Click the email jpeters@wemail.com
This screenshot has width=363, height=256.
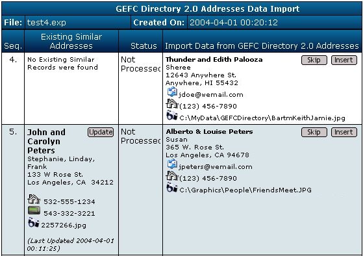coord(216,167)
